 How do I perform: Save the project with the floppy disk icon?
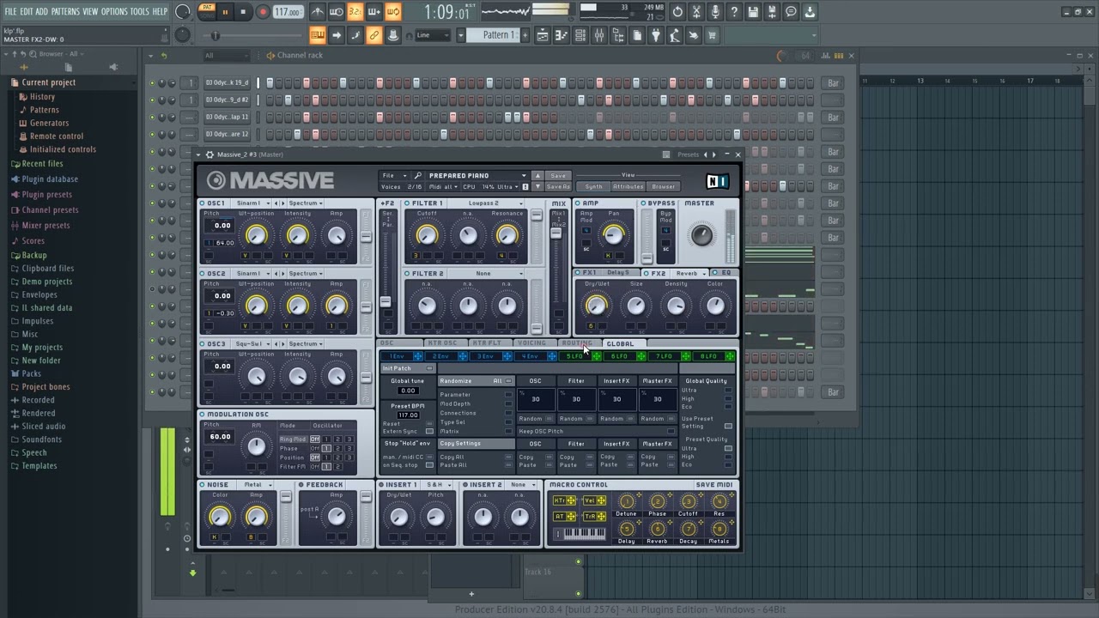coord(753,12)
